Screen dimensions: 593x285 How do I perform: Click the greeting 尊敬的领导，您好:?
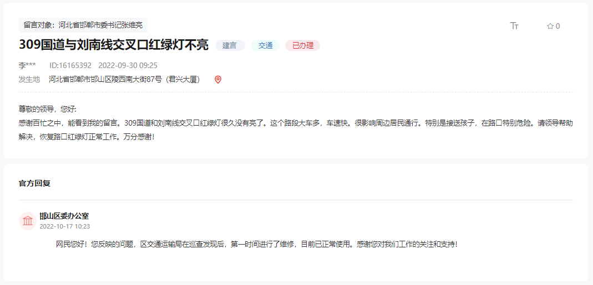(x=48, y=110)
